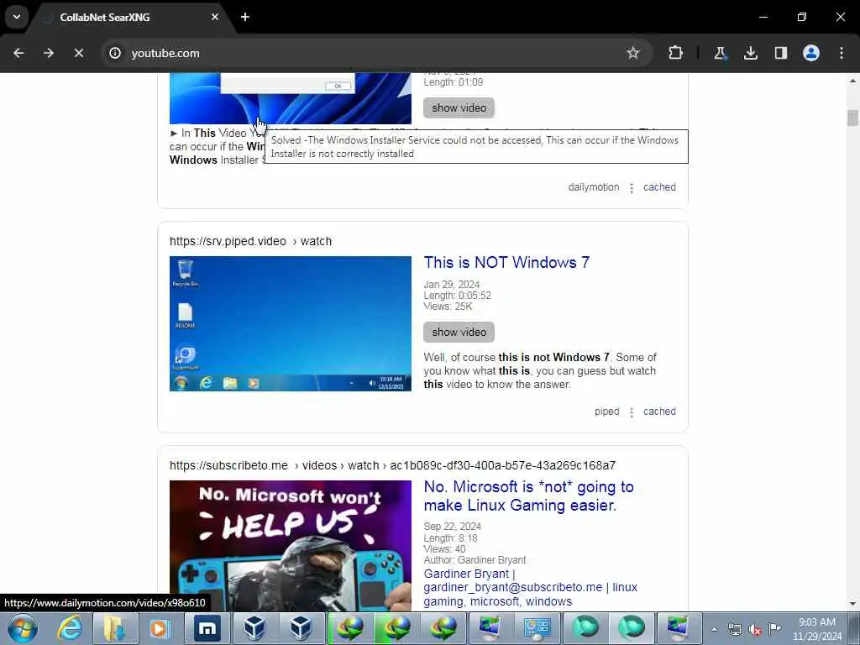This screenshot has height=645, width=860.
Task: Open the piped engine link
Action: point(606,412)
